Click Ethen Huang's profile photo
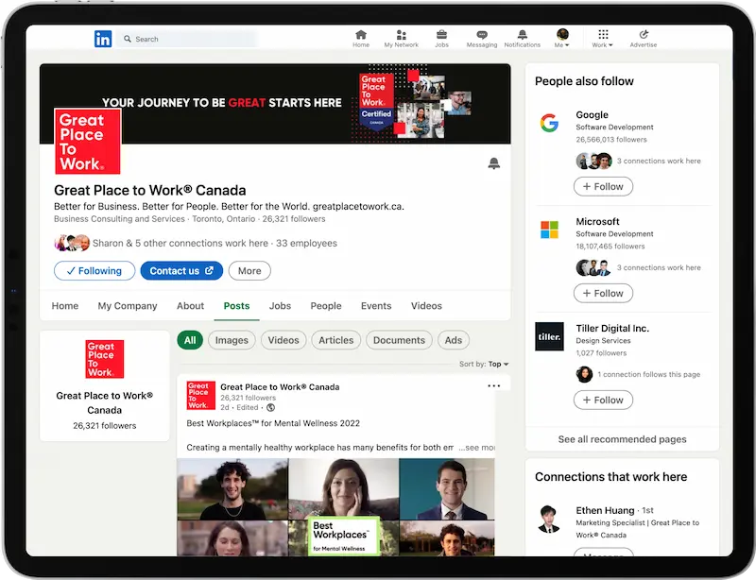 tap(549, 520)
